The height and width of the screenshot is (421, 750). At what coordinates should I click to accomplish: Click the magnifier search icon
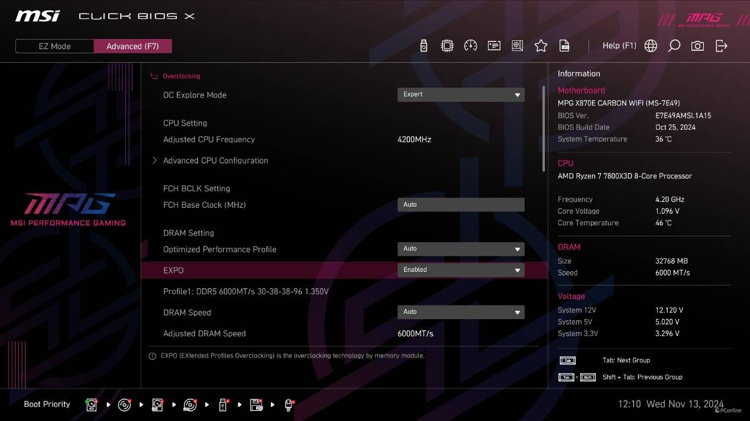[x=674, y=46]
